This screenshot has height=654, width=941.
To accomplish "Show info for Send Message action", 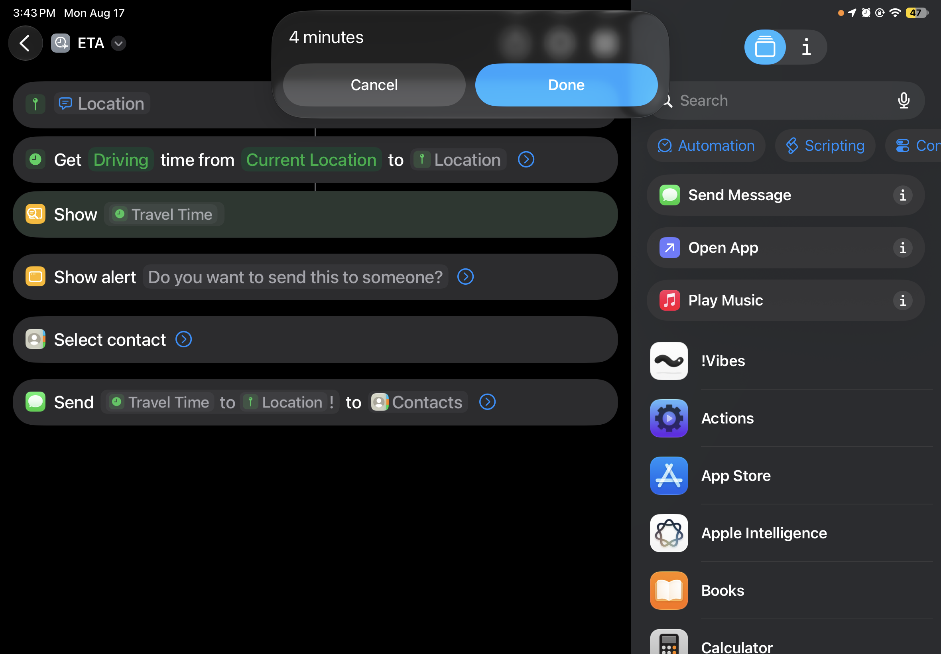I will (x=902, y=195).
